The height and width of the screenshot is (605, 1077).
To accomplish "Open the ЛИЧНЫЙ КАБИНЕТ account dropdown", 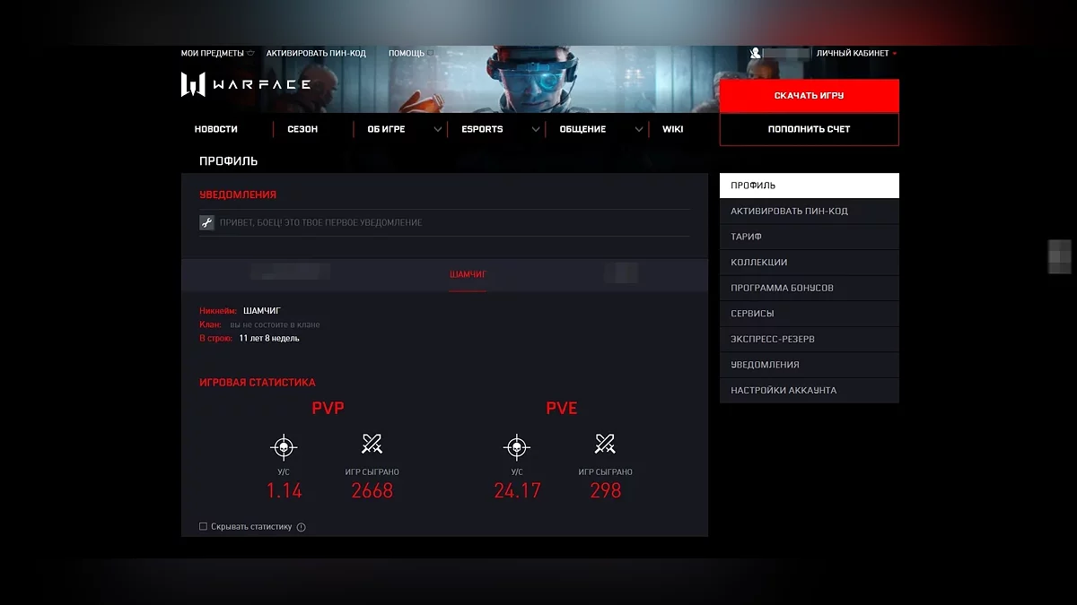I will pos(855,54).
